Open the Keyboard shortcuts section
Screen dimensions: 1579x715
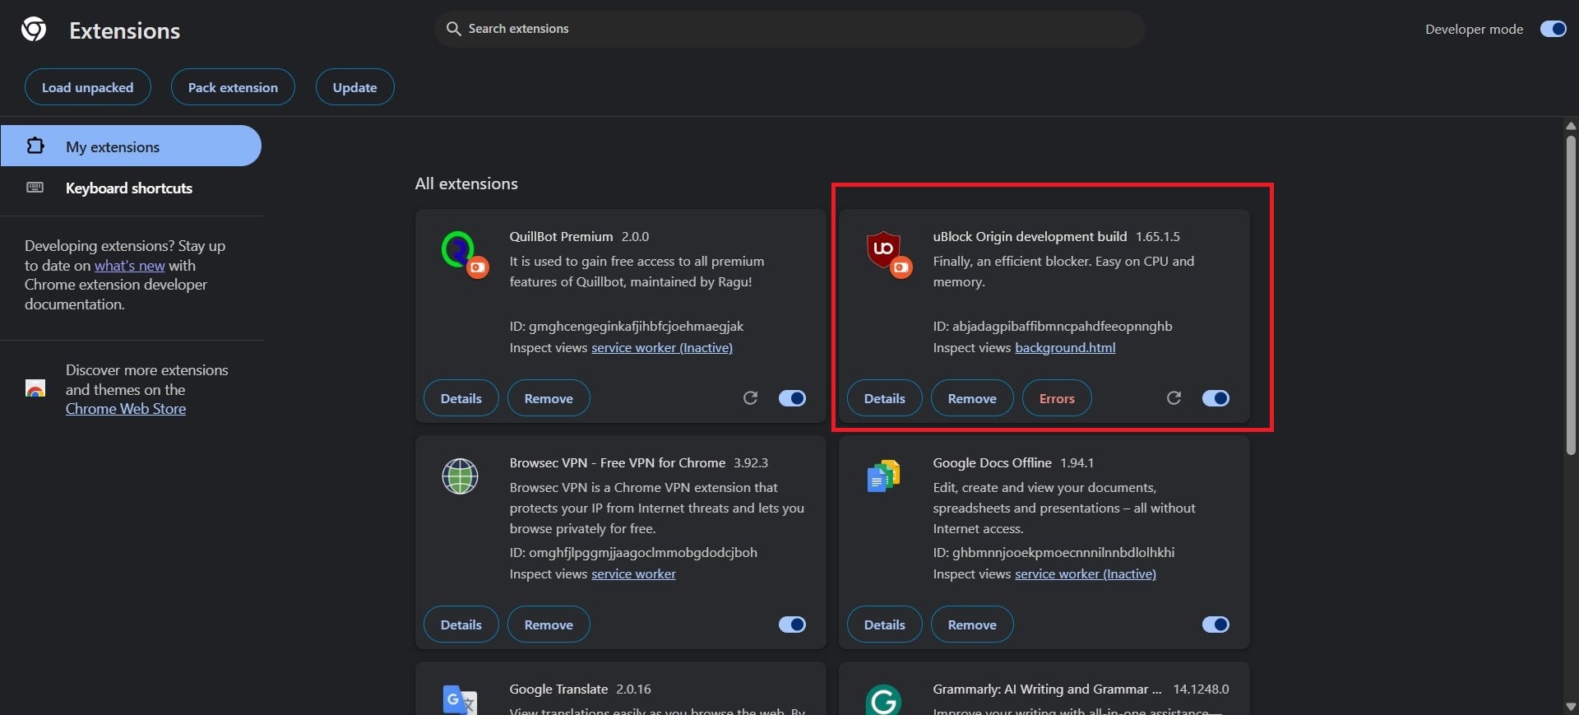pos(131,188)
